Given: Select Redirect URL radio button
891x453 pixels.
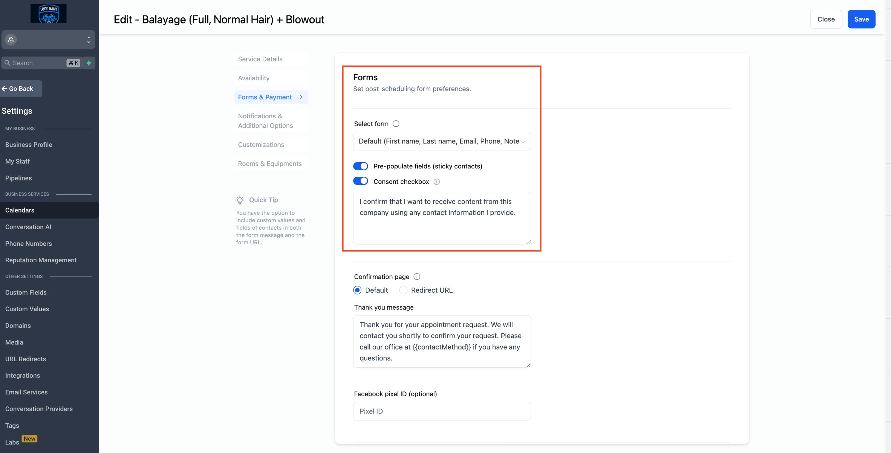Looking at the screenshot, I should [403, 290].
